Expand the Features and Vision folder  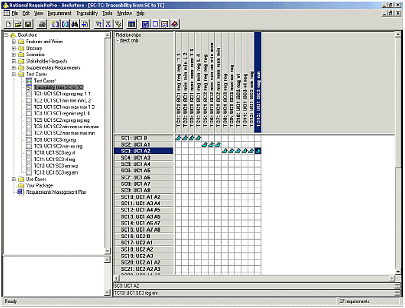(14, 42)
